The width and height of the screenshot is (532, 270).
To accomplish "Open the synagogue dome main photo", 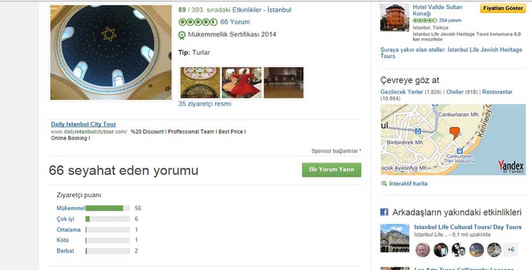I will (x=111, y=52).
